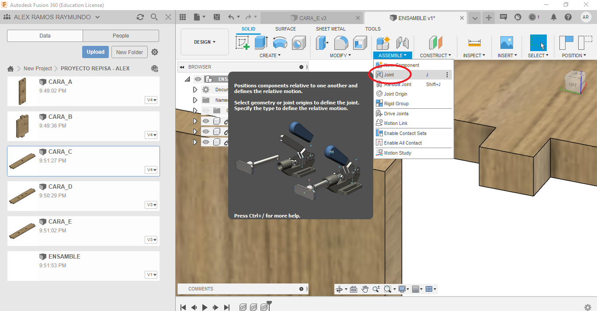Screen dimensions: 597x311
Task: Toggle the data panel grid icon
Action: pyautogui.click(x=183, y=17)
